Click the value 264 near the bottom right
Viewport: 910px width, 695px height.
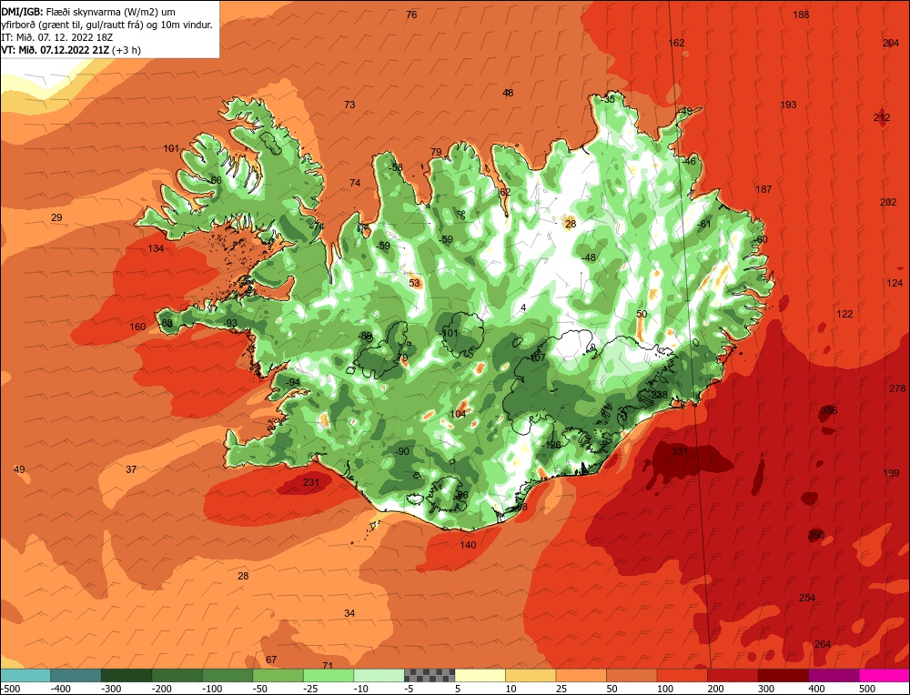823,644
